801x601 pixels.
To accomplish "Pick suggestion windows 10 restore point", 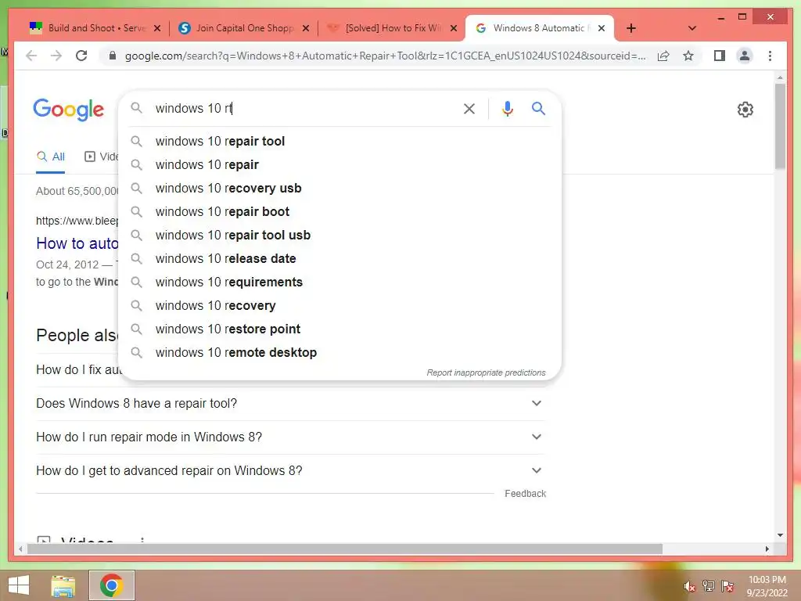I will [x=340, y=329].
